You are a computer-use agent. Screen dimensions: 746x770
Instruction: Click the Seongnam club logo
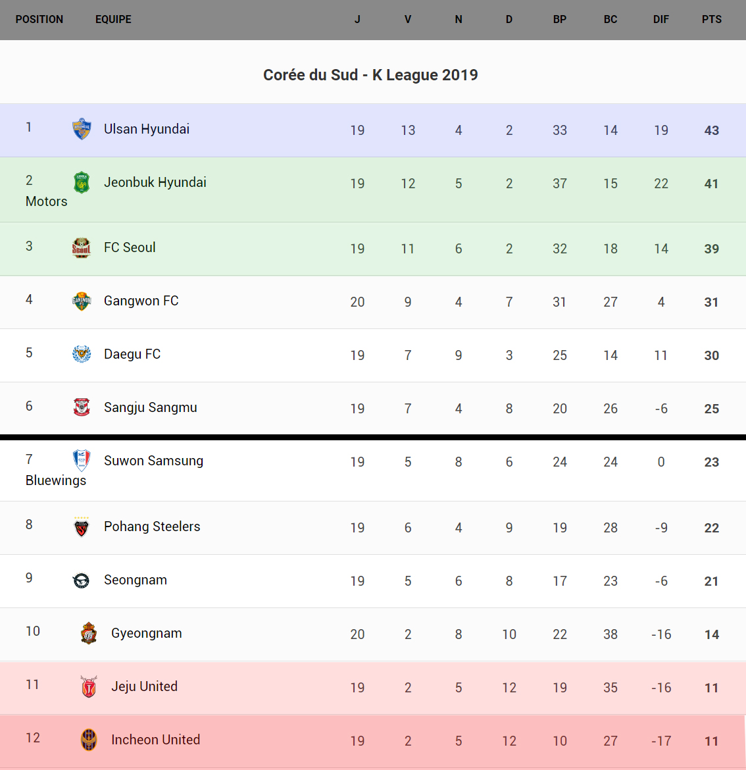pos(82,580)
